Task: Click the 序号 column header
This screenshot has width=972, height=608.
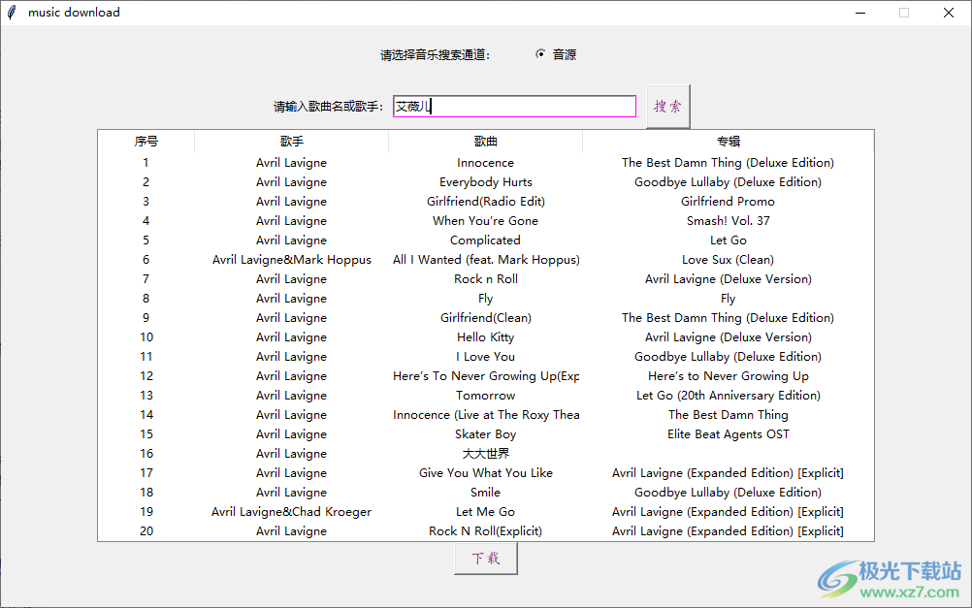Action: pyautogui.click(x=146, y=142)
